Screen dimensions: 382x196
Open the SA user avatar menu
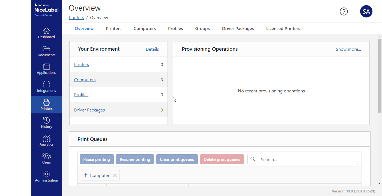pos(366,11)
